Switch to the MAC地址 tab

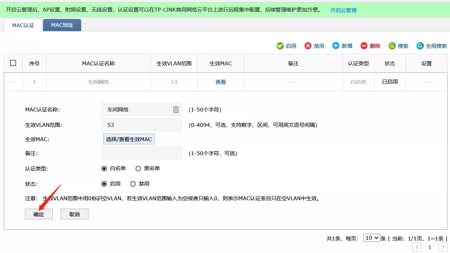(62, 25)
